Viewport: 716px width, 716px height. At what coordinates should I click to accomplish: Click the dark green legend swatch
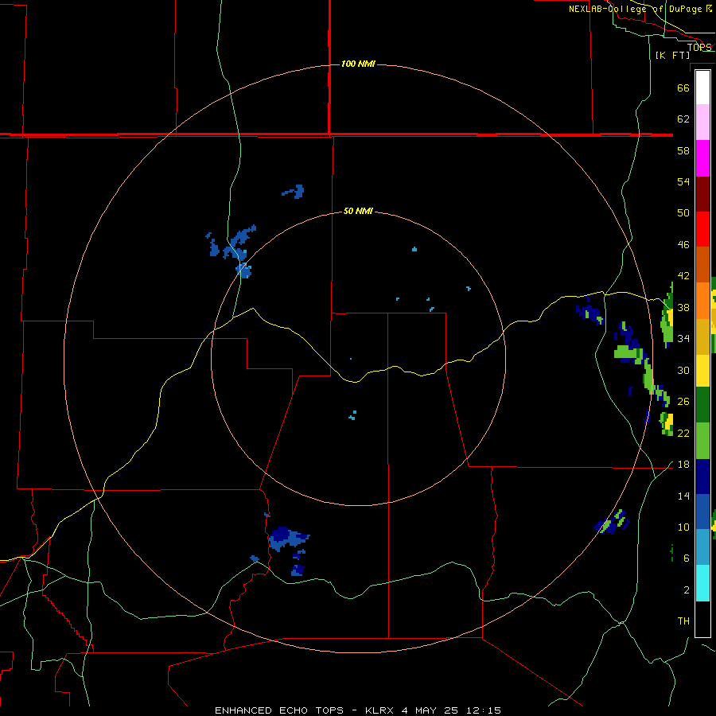pos(702,405)
